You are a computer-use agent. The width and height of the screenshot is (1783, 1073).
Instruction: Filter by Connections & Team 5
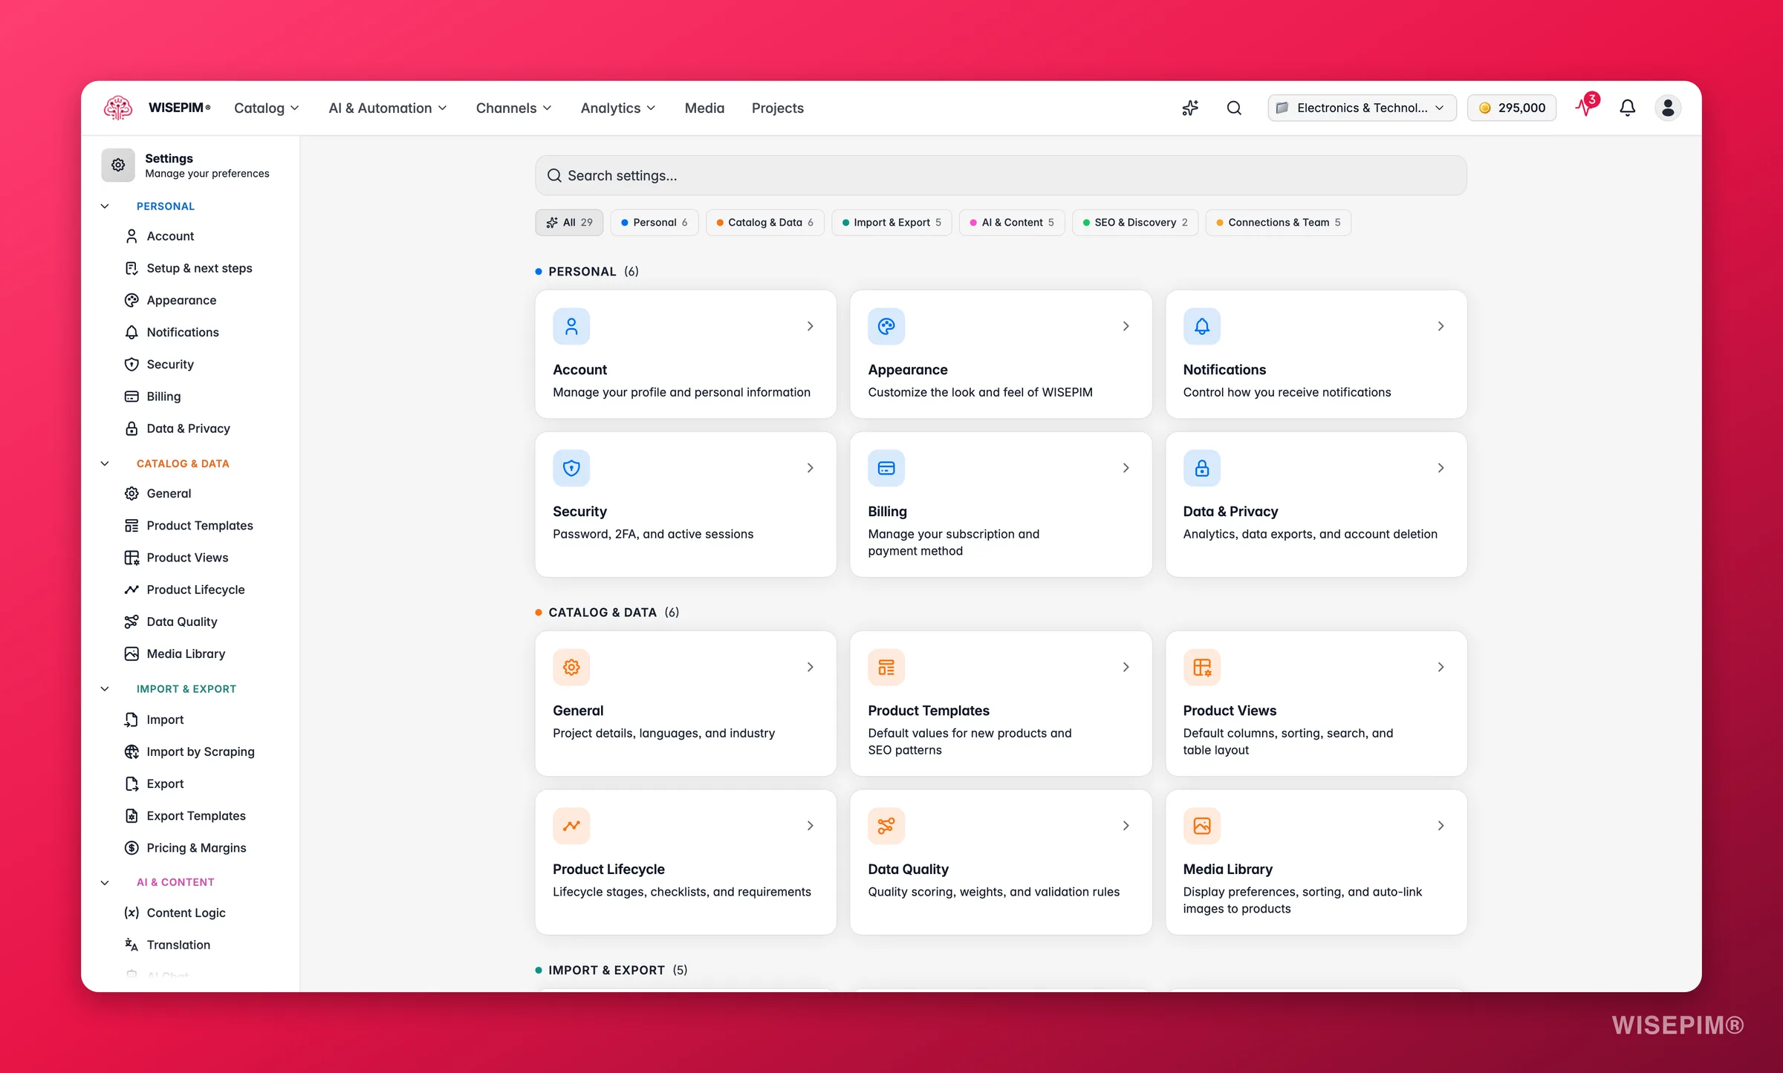coord(1278,222)
